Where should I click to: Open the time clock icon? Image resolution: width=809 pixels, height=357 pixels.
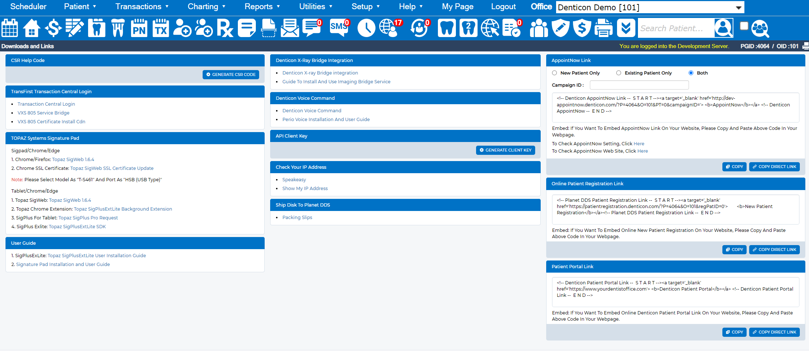click(x=366, y=28)
